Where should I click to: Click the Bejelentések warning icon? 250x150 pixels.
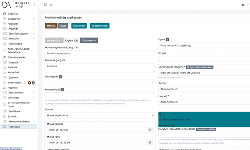pyautogui.click(x=5, y=82)
